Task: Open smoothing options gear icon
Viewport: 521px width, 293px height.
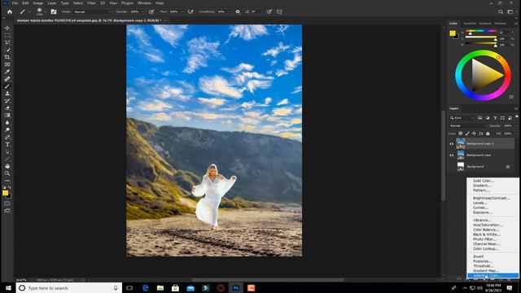Action: [x=238, y=11]
